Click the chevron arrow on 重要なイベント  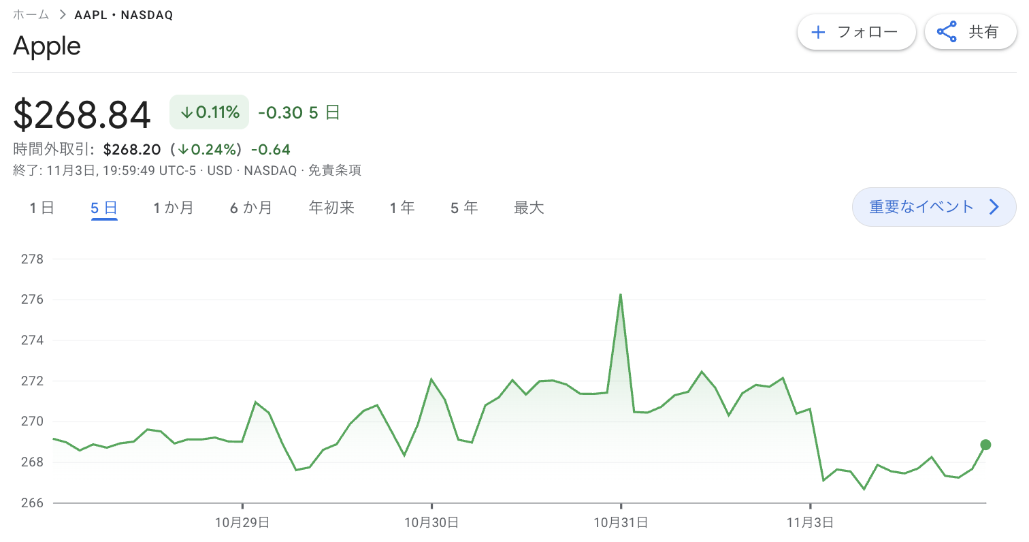(x=994, y=207)
